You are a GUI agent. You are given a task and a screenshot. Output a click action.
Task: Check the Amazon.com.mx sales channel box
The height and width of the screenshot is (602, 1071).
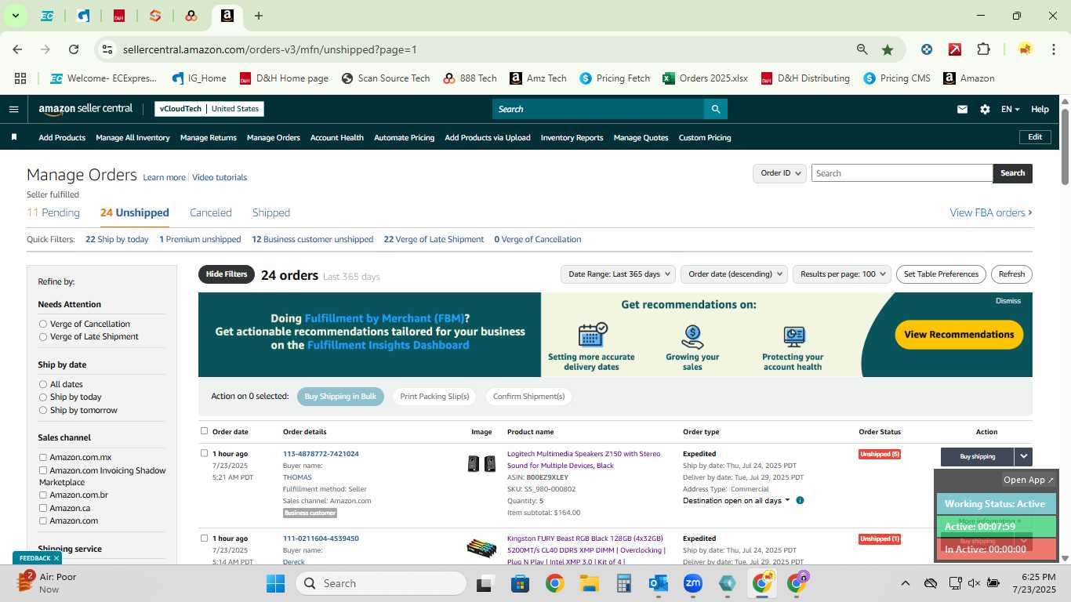(43, 457)
